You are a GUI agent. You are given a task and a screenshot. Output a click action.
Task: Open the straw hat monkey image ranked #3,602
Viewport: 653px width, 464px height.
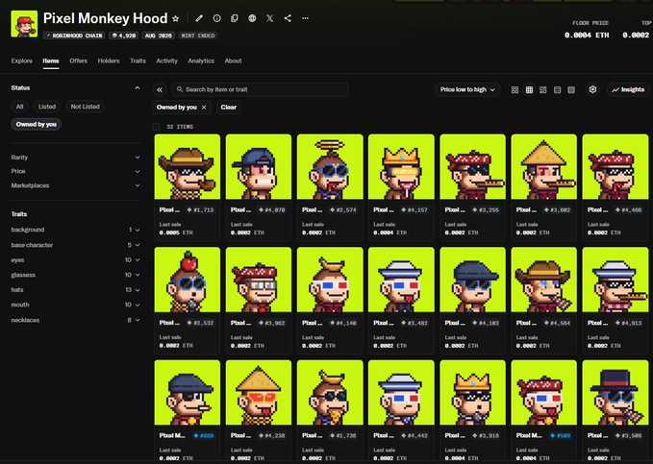pos(544,166)
